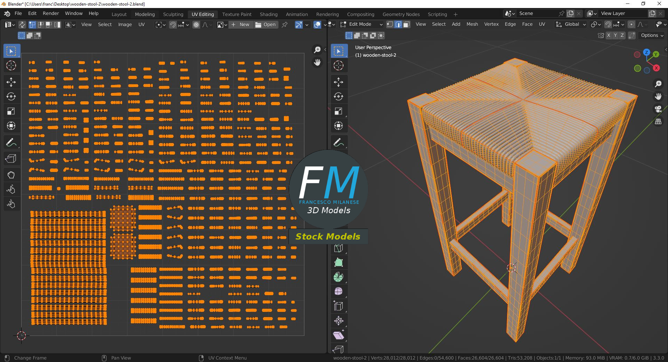This screenshot has height=362, width=668.
Task: Enable Z axis mesh mirror
Action: [x=622, y=36]
